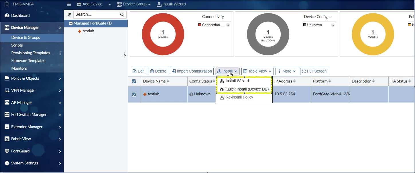This screenshot has width=415, height=173.
Task: Click the gray Device Config donut chart
Action: click(x=268, y=34)
